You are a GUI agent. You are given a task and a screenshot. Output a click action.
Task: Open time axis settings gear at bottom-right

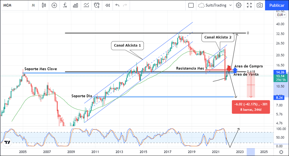click(281, 152)
